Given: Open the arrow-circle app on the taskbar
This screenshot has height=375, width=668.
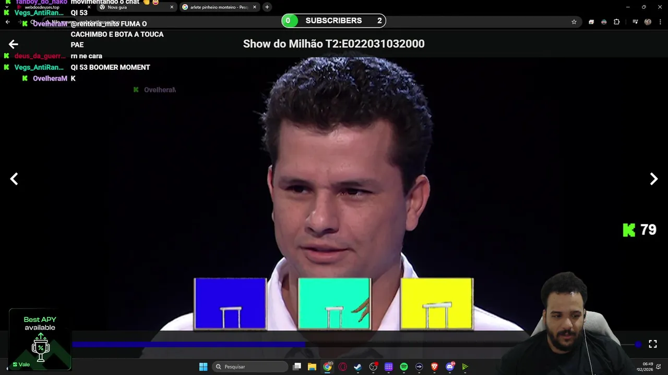Looking at the screenshot, I should [x=419, y=367].
